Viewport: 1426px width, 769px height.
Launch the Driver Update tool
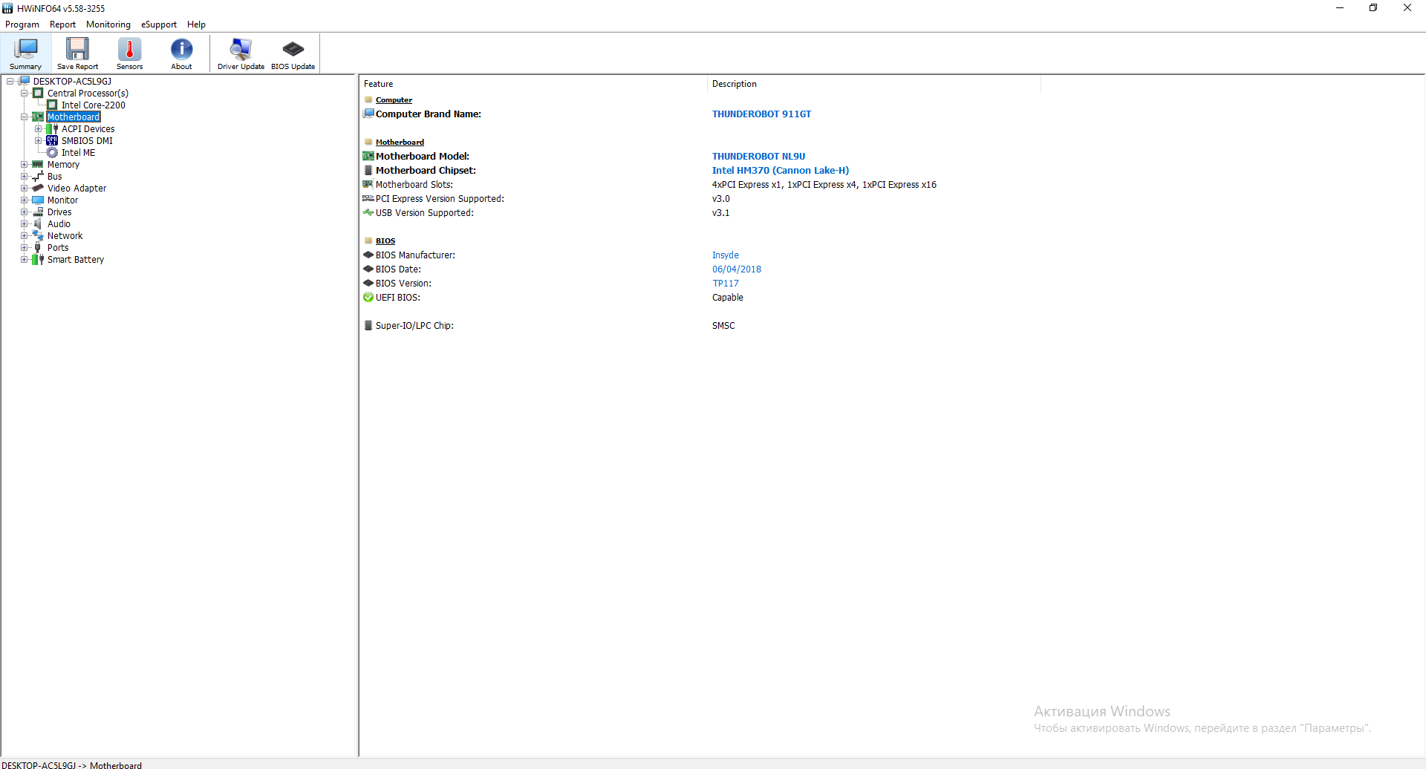(241, 53)
